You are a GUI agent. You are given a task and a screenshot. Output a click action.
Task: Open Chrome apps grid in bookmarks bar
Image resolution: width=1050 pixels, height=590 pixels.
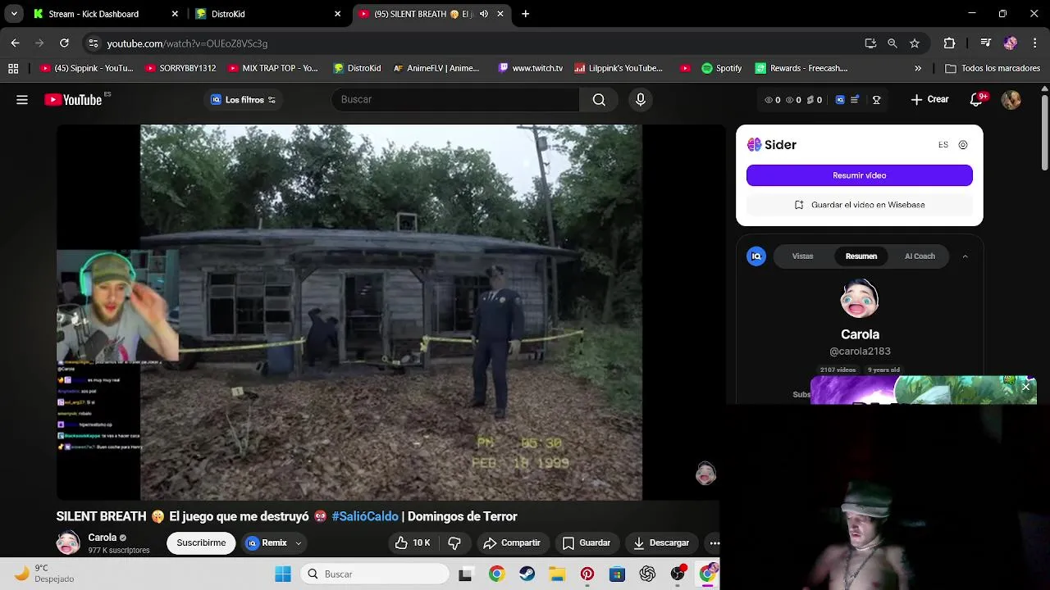coord(13,68)
